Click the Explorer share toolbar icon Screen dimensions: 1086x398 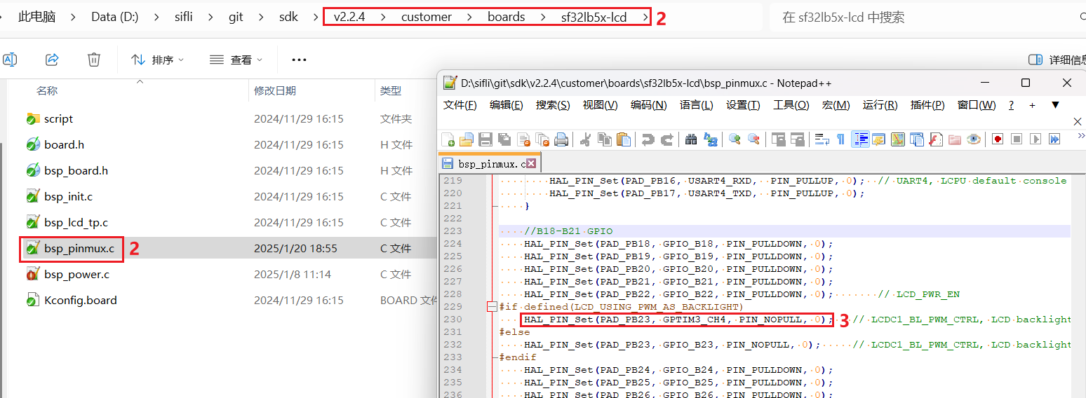pyautogui.click(x=52, y=60)
